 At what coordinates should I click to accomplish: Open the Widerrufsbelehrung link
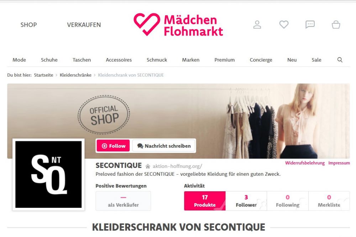pyautogui.click(x=305, y=163)
